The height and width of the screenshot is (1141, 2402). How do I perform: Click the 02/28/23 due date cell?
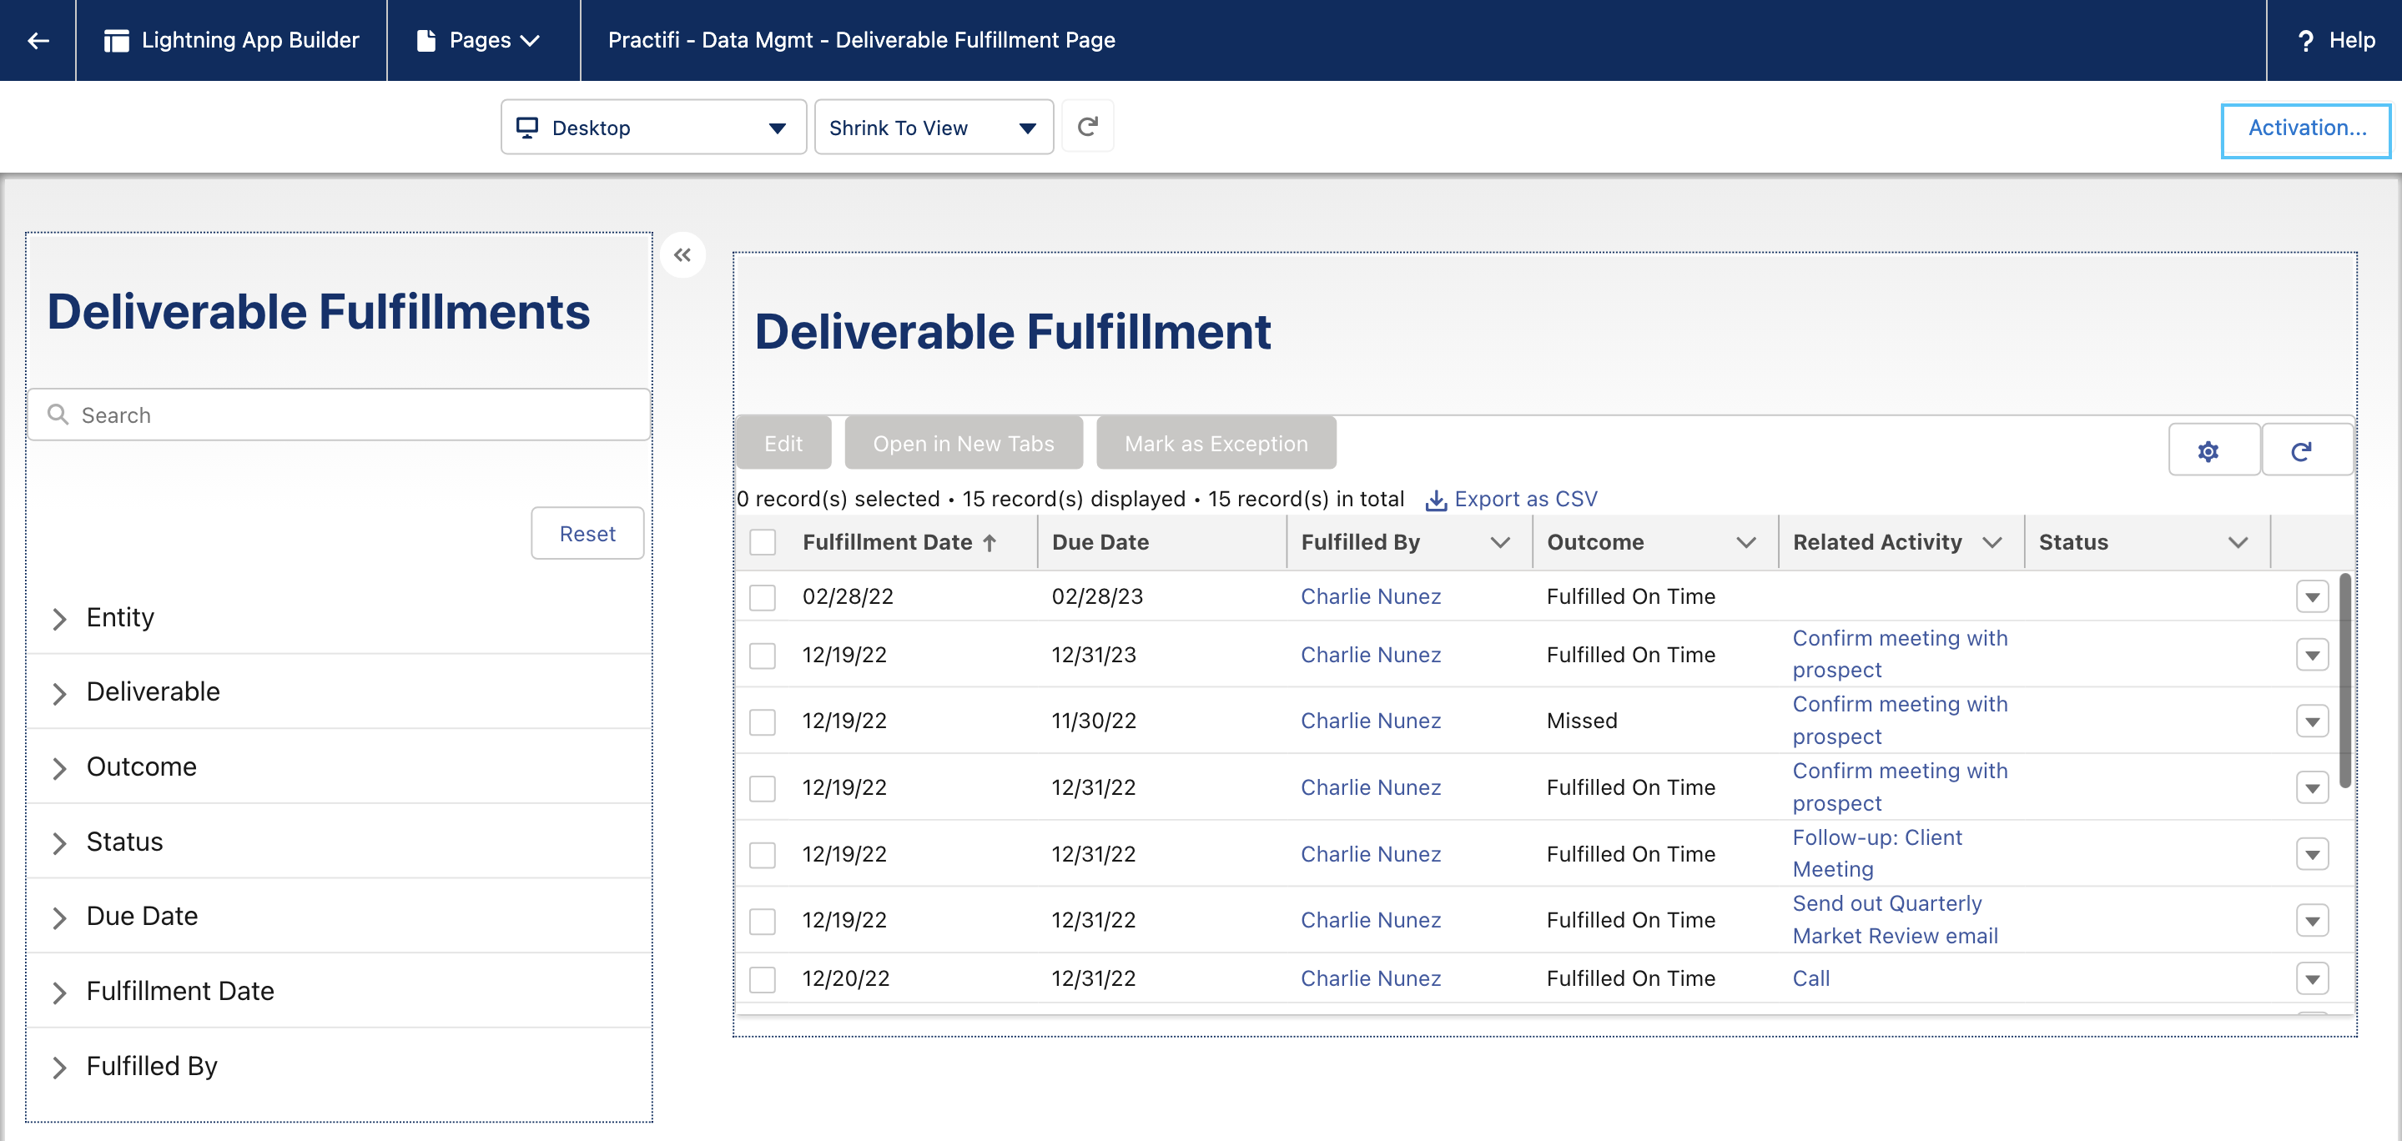click(x=1096, y=596)
